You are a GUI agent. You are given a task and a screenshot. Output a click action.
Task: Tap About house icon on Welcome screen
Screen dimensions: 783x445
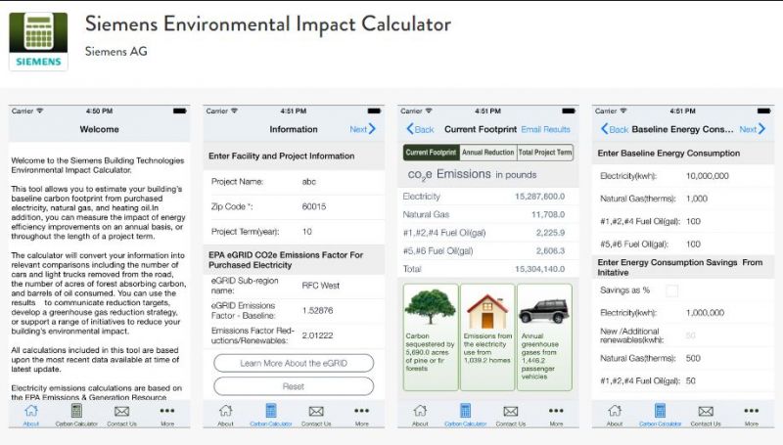click(x=31, y=411)
